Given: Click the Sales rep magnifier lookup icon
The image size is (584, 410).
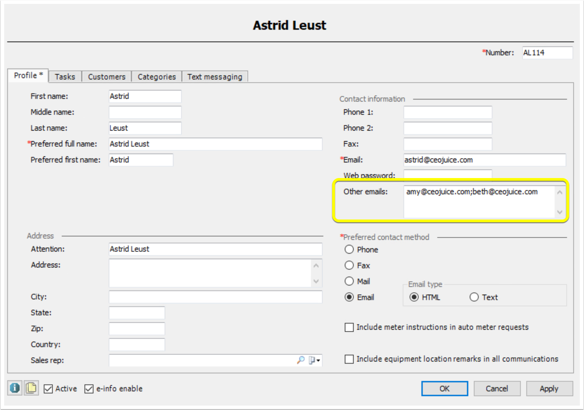Looking at the screenshot, I should pos(300,360).
